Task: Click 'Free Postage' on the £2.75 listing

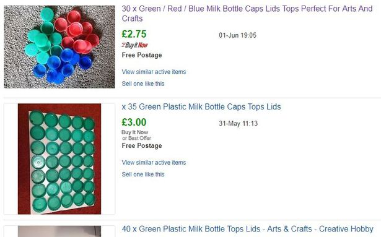Action: click(142, 55)
